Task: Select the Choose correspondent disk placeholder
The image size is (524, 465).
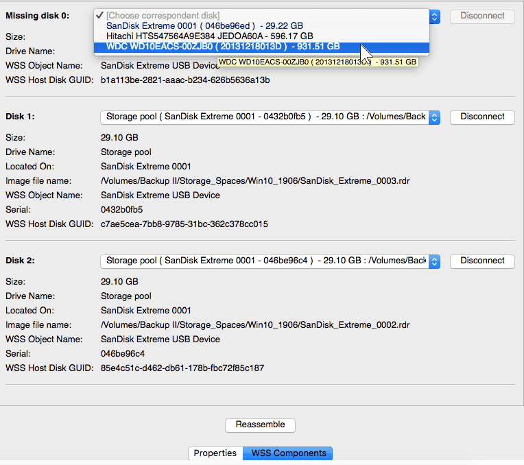Action: tap(261, 15)
